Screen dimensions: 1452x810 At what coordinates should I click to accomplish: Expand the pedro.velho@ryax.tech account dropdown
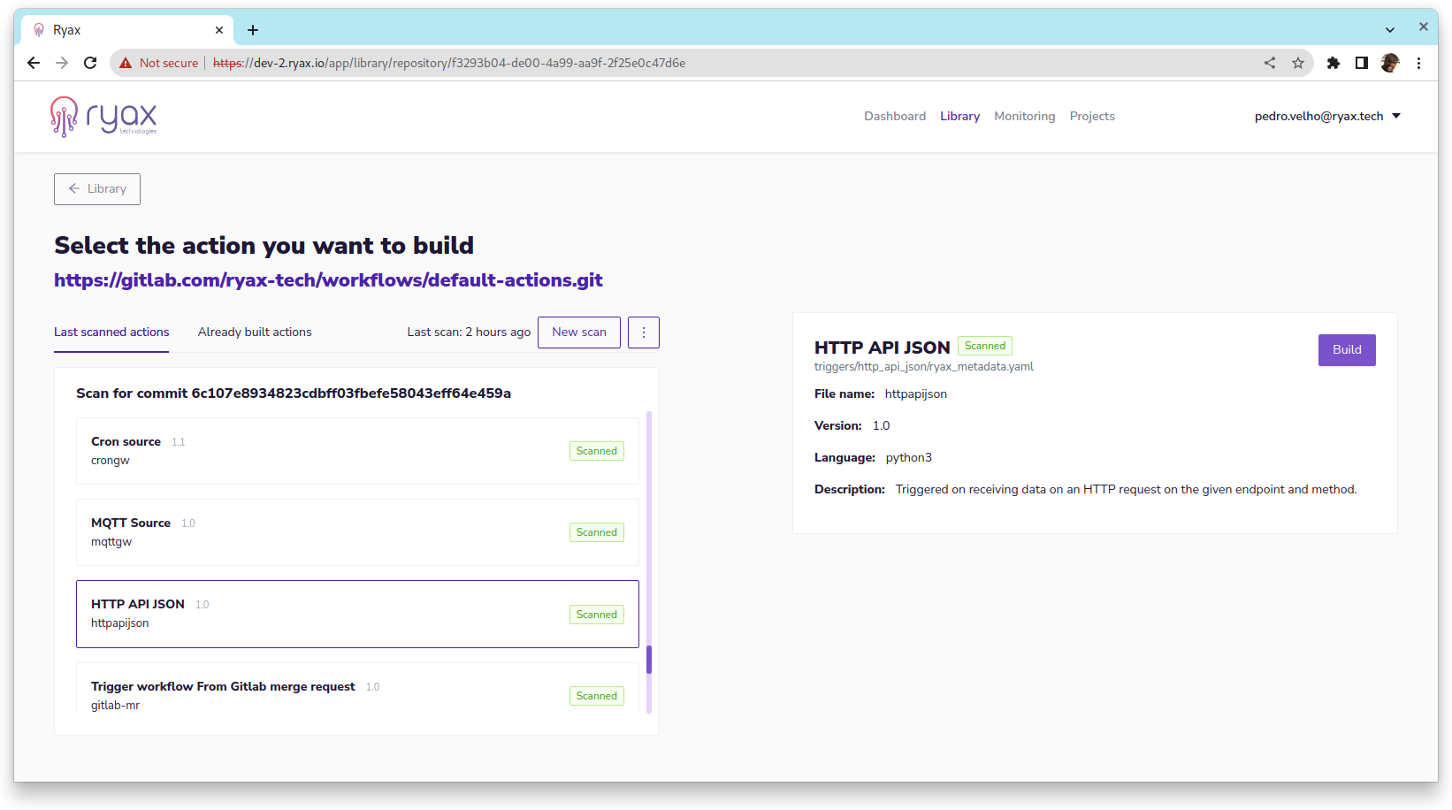[x=1326, y=116]
